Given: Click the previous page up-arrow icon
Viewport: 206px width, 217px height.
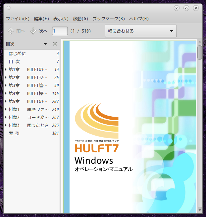Looking at the screenshot, I should [x=11, y=31].
